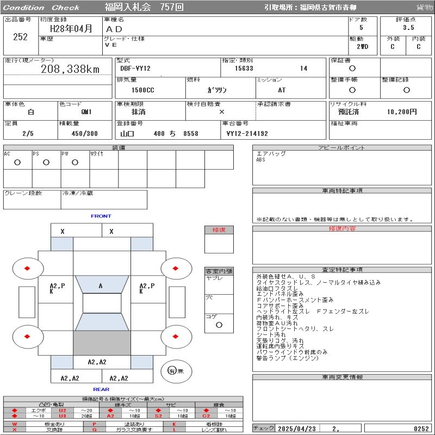Click the exterior grade C under 外装
435x435 pixels.
[x=392, y=47]
